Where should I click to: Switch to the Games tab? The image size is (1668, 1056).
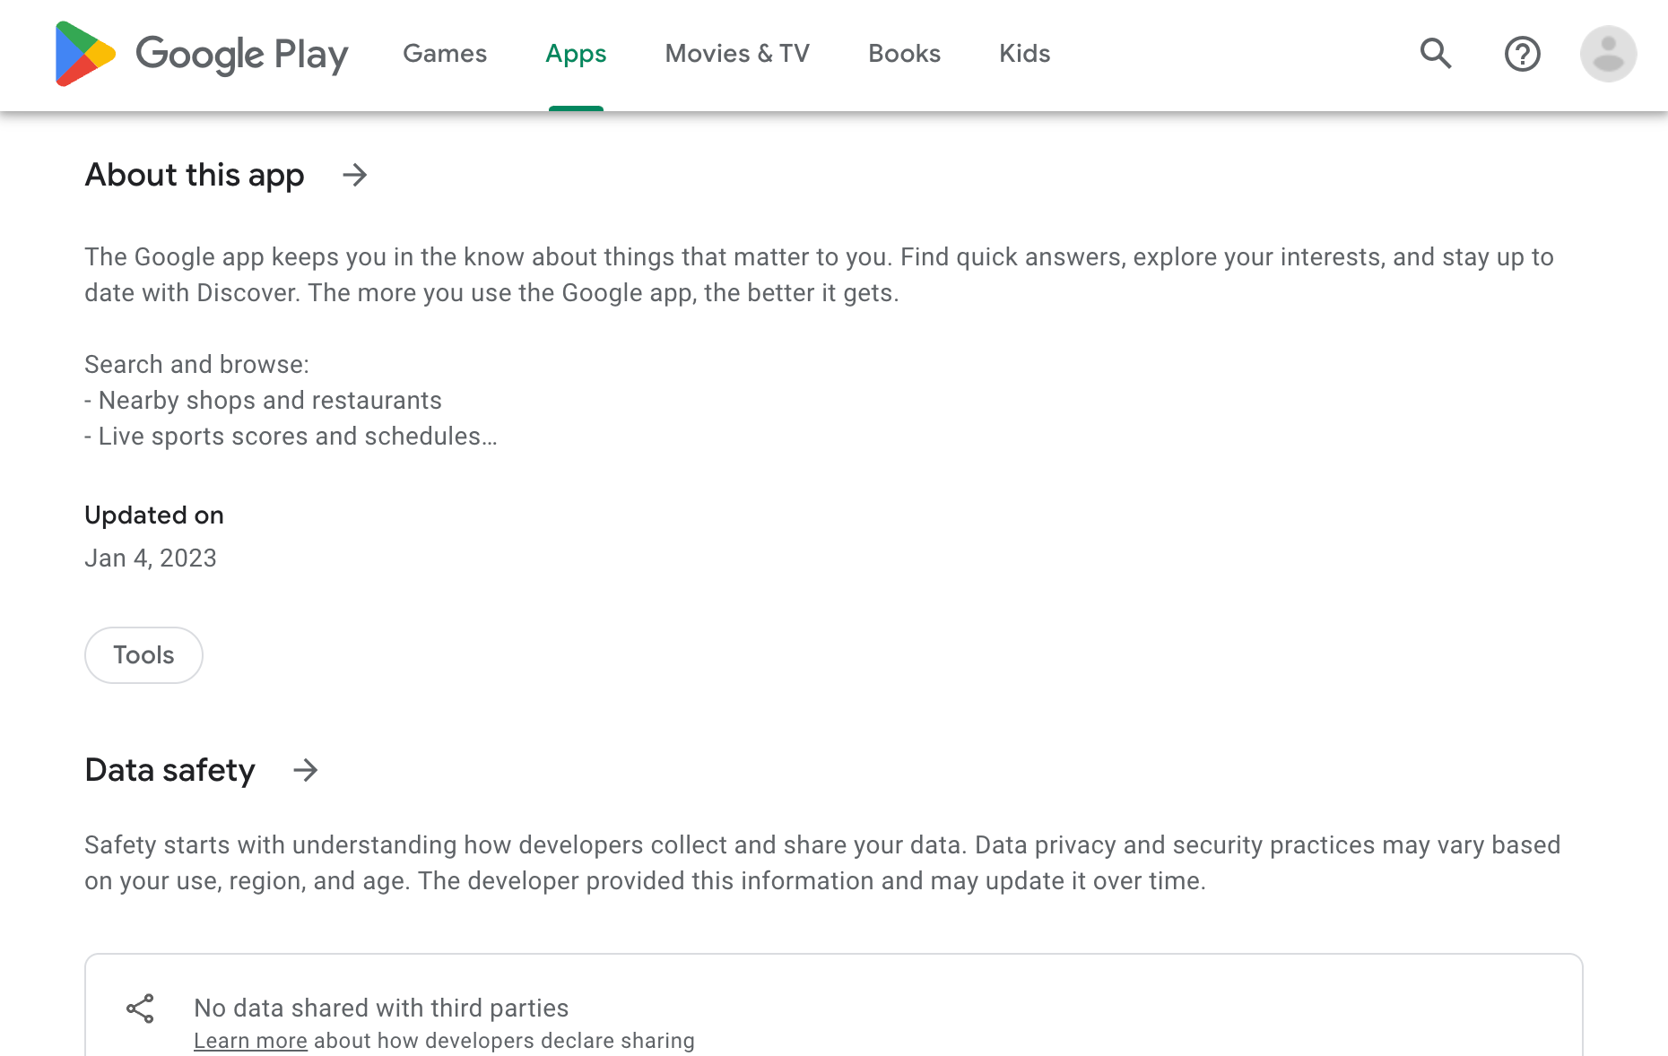point(445,54)
